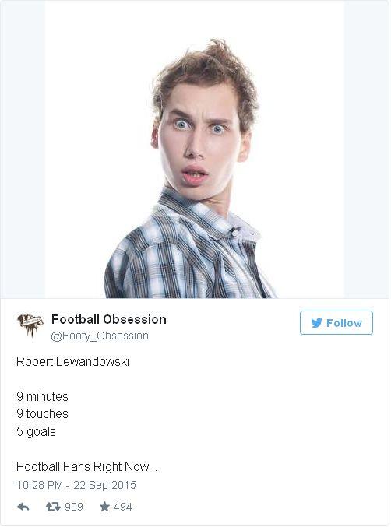The height and width of the screenshot is (527, 391).
Task: Click the Twitter bird icon in Follow button
Action: click(x=316, y=322)
